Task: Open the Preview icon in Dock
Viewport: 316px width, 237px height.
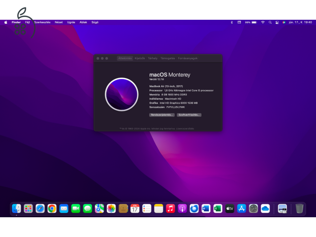Action: [x=282, y=208]
